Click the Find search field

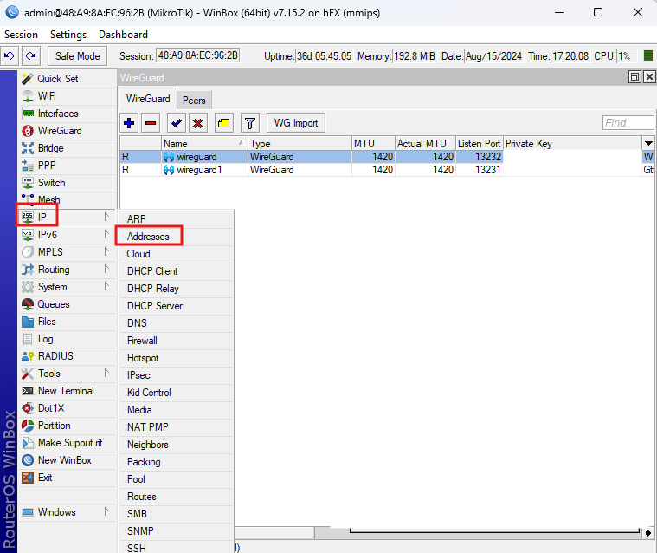[x=628, y=122]
